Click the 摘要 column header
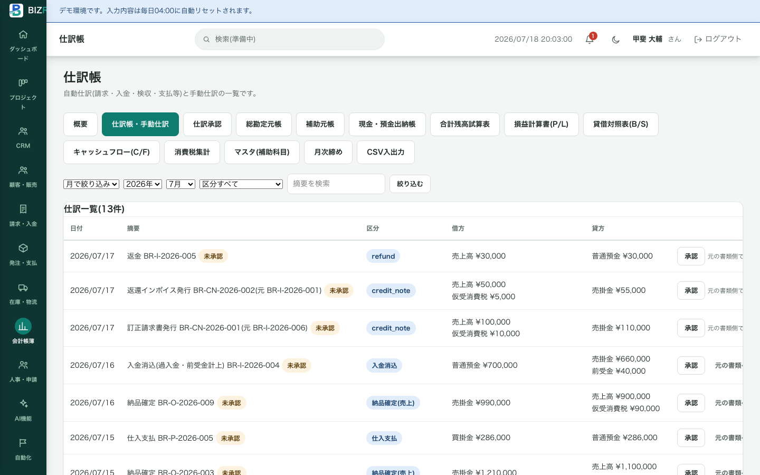 point(134,229)
